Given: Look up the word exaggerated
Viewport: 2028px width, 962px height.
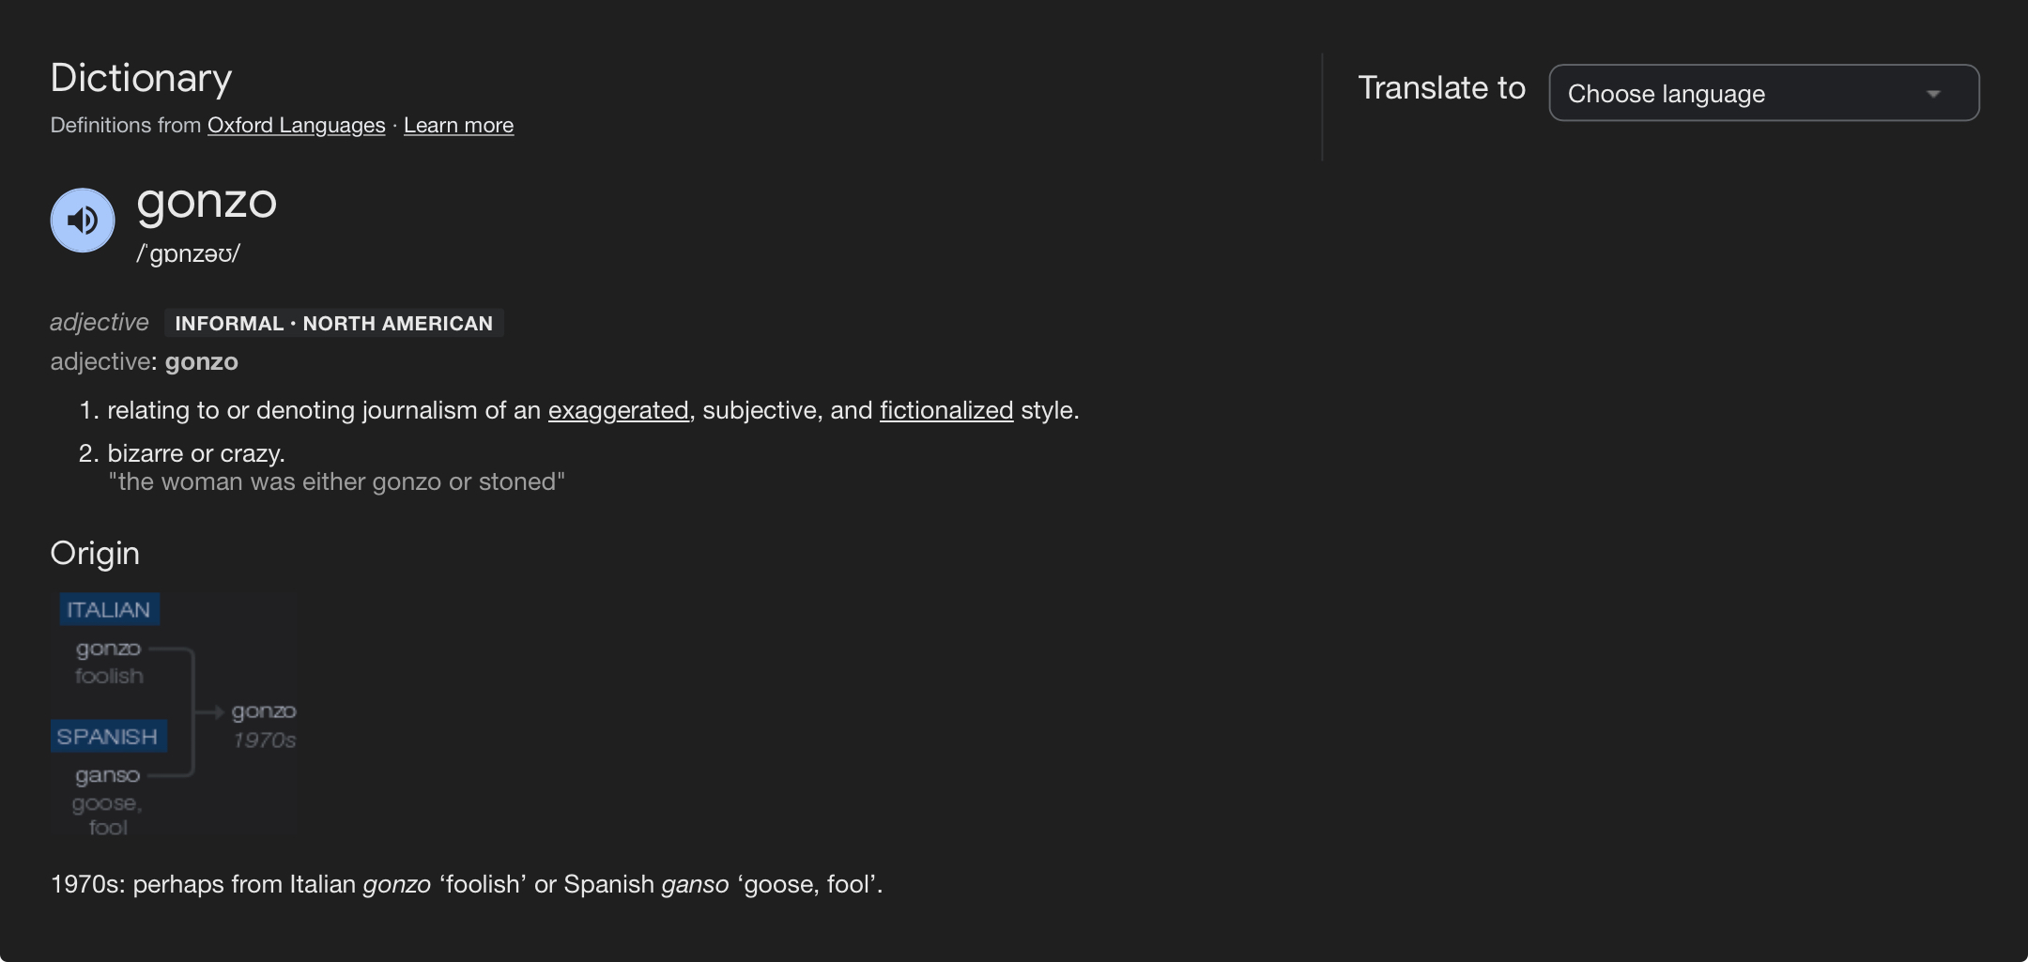Looking at the screenshot, I should 618,410.
